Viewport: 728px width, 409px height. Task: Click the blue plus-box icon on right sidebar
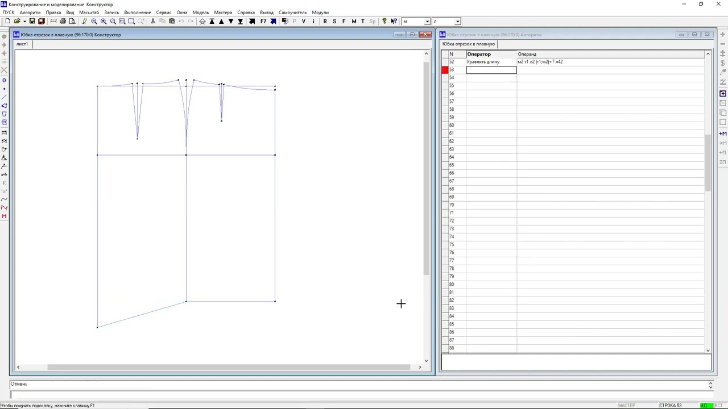pos(723,93)
